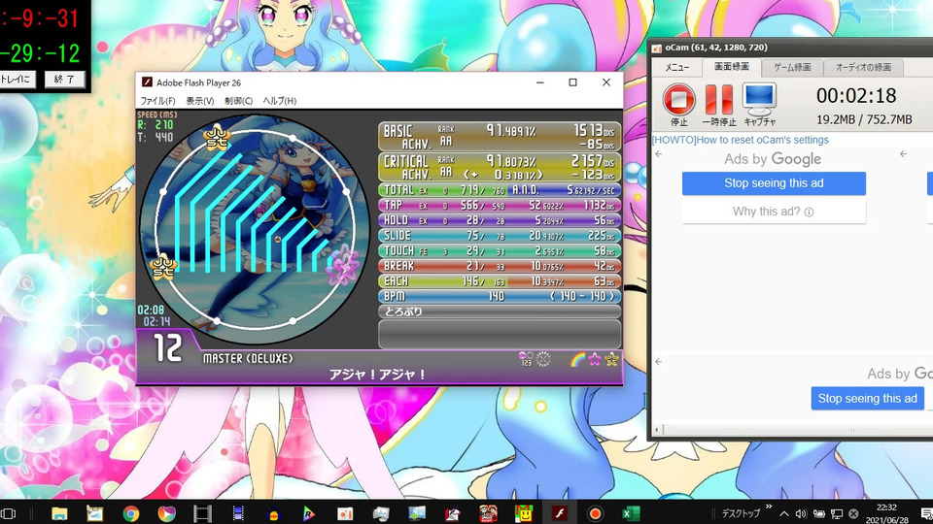This screenshot has width=933, height=524.
Task: Click the pink star icon in game footer
Action: pos(595,359)
